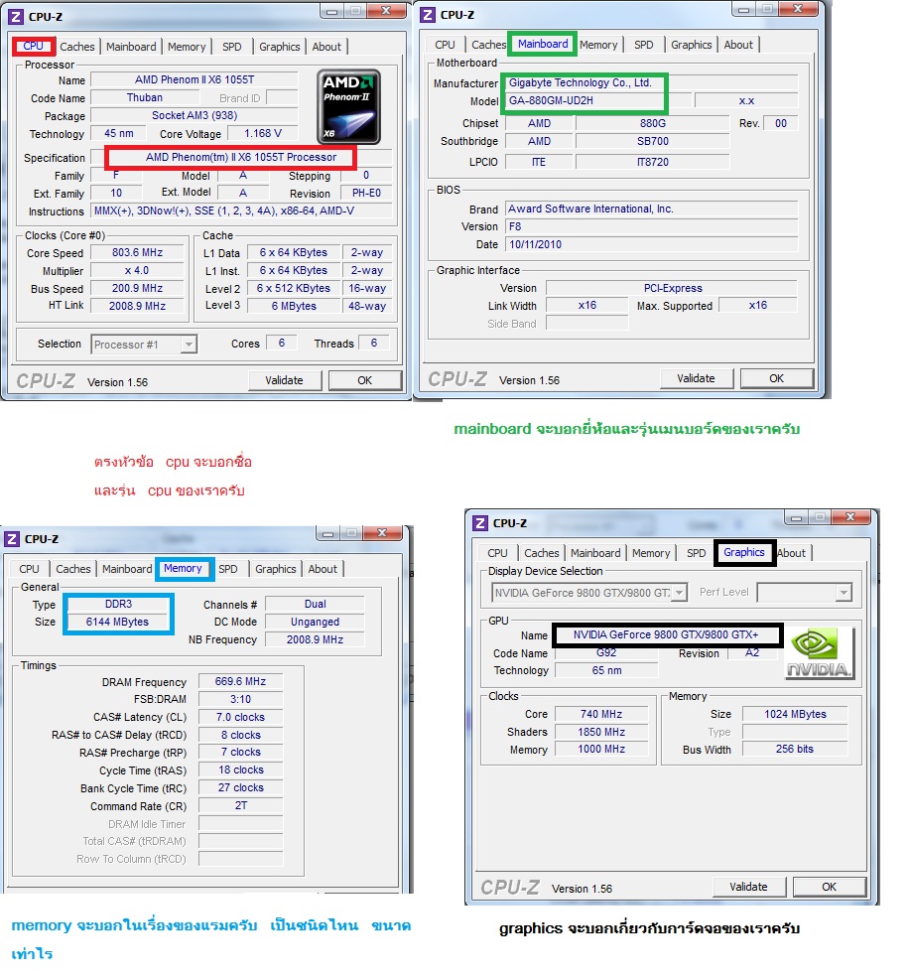Image resolution: width=910 pixels, height=980 pixels.
Task: Select Mainboard tab in the CPU window
Action: pos(131,47)
